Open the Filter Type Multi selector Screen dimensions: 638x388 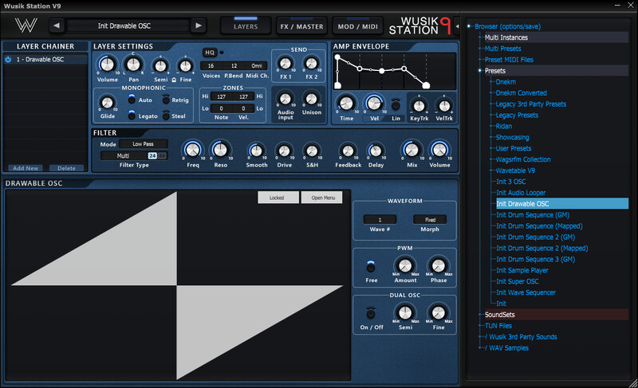[124, 155]
